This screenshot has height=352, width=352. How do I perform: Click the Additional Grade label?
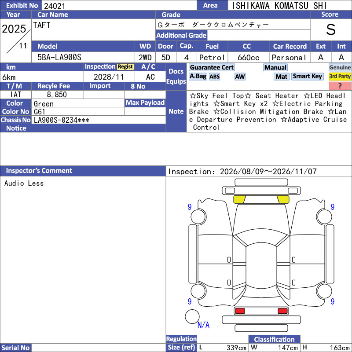pos(181,35)
